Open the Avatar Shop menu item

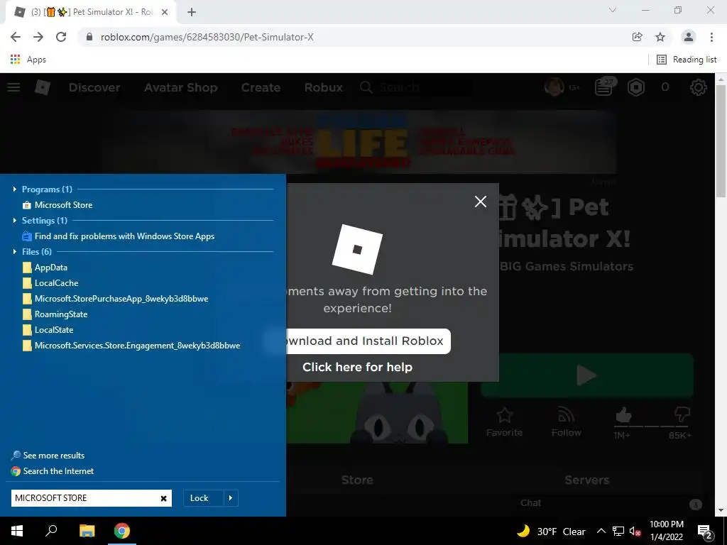tap(181, 87)
